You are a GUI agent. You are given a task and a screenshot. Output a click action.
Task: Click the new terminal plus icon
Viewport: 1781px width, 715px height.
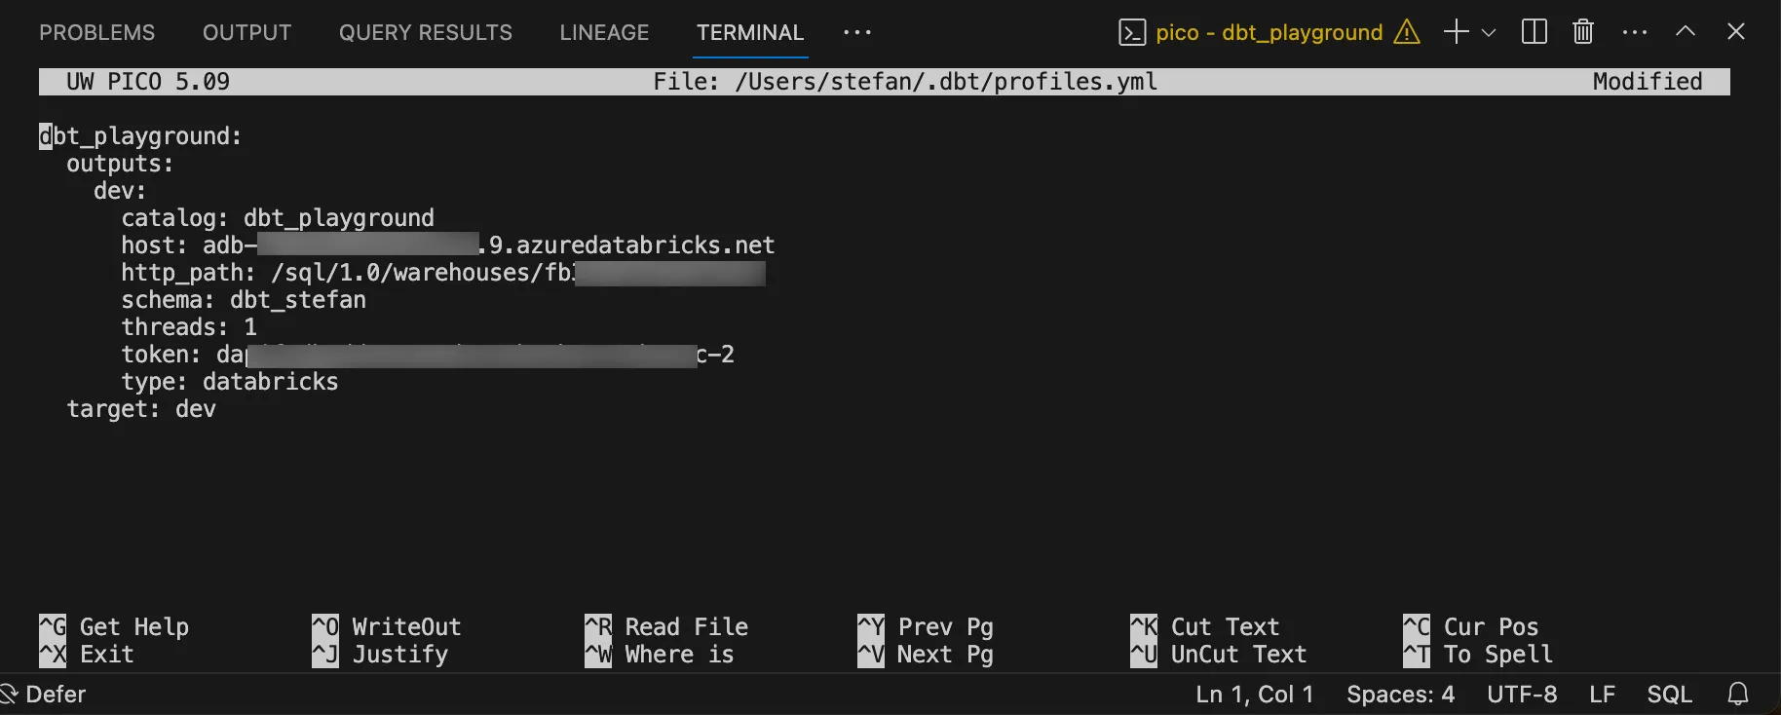(1456, 32)
